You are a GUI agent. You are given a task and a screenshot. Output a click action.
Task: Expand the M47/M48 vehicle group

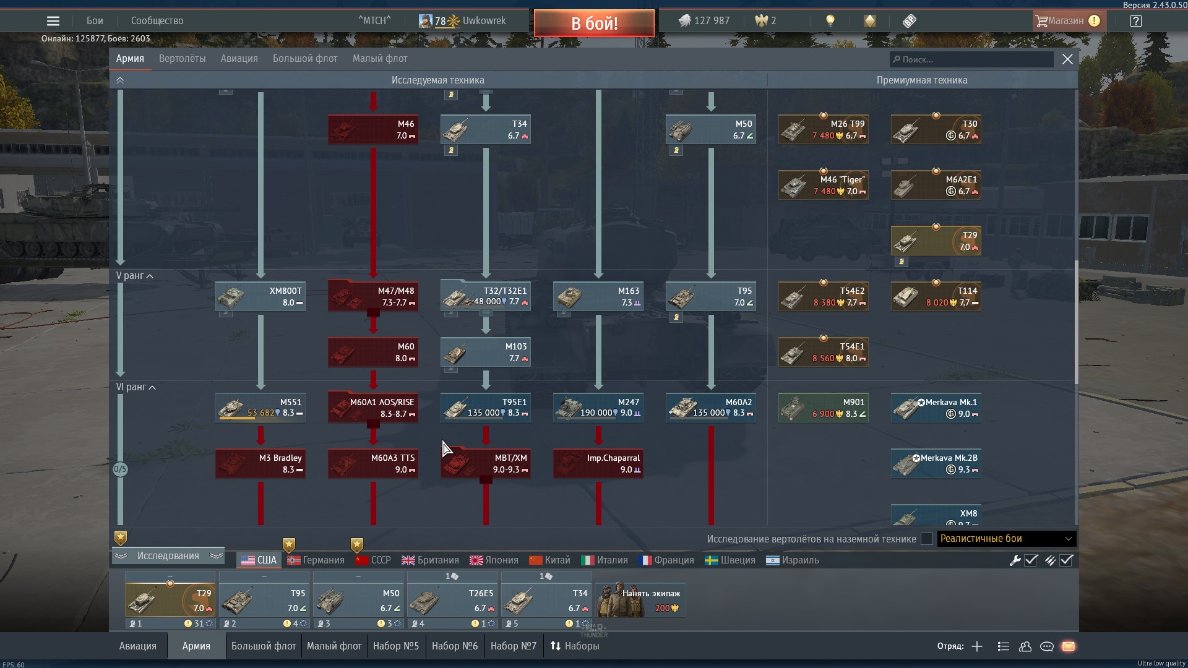tap(373, 297)
